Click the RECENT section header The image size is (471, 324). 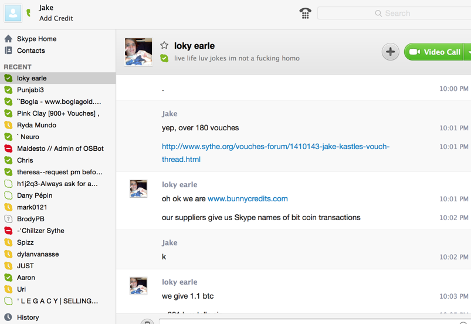click(18, 67)
